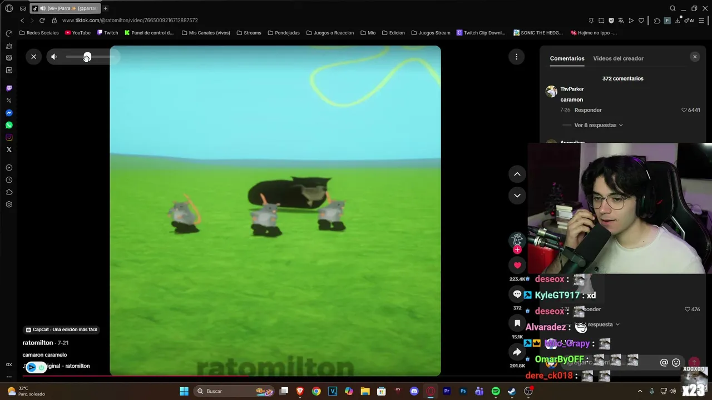This screenshot has height=400, width=712.
Task: Open the CapCut easier editing link
Action: point(62,329)
